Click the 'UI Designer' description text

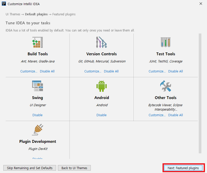pyautogui.click(x=38, y=105)
